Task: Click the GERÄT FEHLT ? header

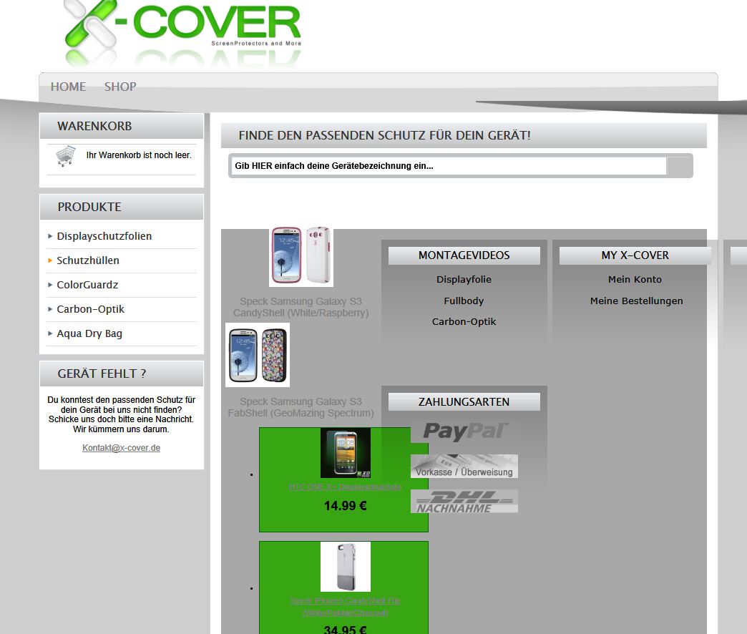Action: [x=122, y=374]
